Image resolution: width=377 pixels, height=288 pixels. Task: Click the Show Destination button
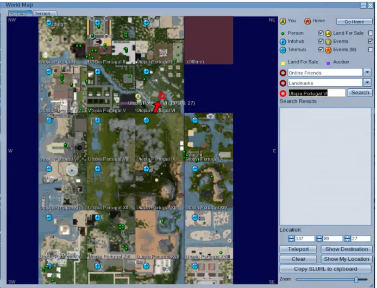[347, 249]
